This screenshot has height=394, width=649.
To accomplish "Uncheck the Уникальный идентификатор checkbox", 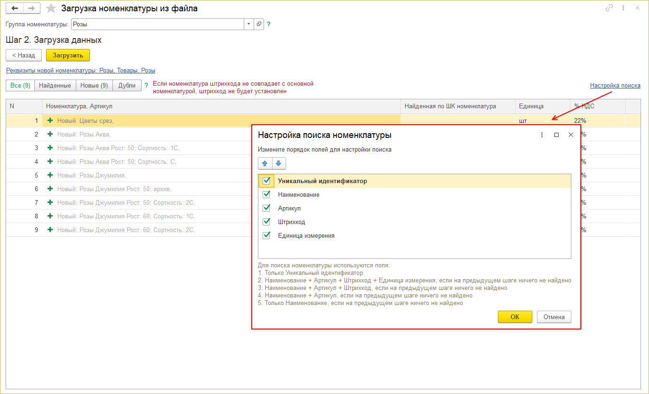I will click(x=266, y=181).
